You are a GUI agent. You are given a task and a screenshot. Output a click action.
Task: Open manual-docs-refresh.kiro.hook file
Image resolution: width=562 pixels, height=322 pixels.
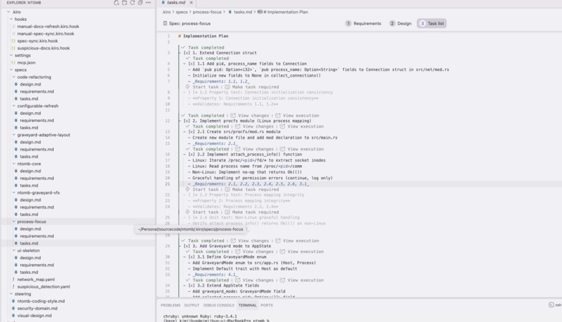pyautogui.click(x=48, y=26)
